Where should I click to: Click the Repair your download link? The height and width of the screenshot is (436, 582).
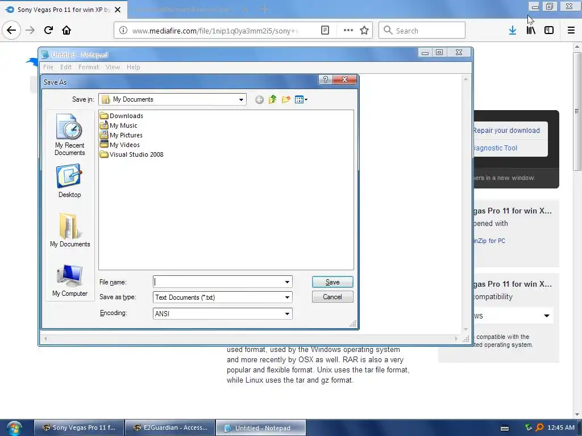506,131
